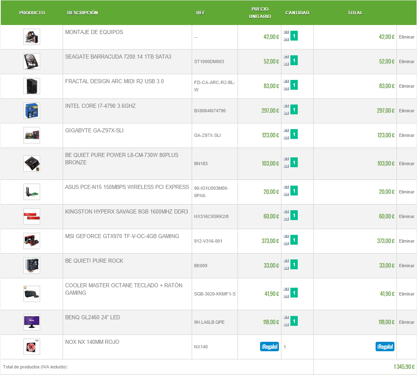Increase quantity of BenQ GL2460 monitor
Image resolution: width=419 pixels, height=375 pixels.
(286, 318)
